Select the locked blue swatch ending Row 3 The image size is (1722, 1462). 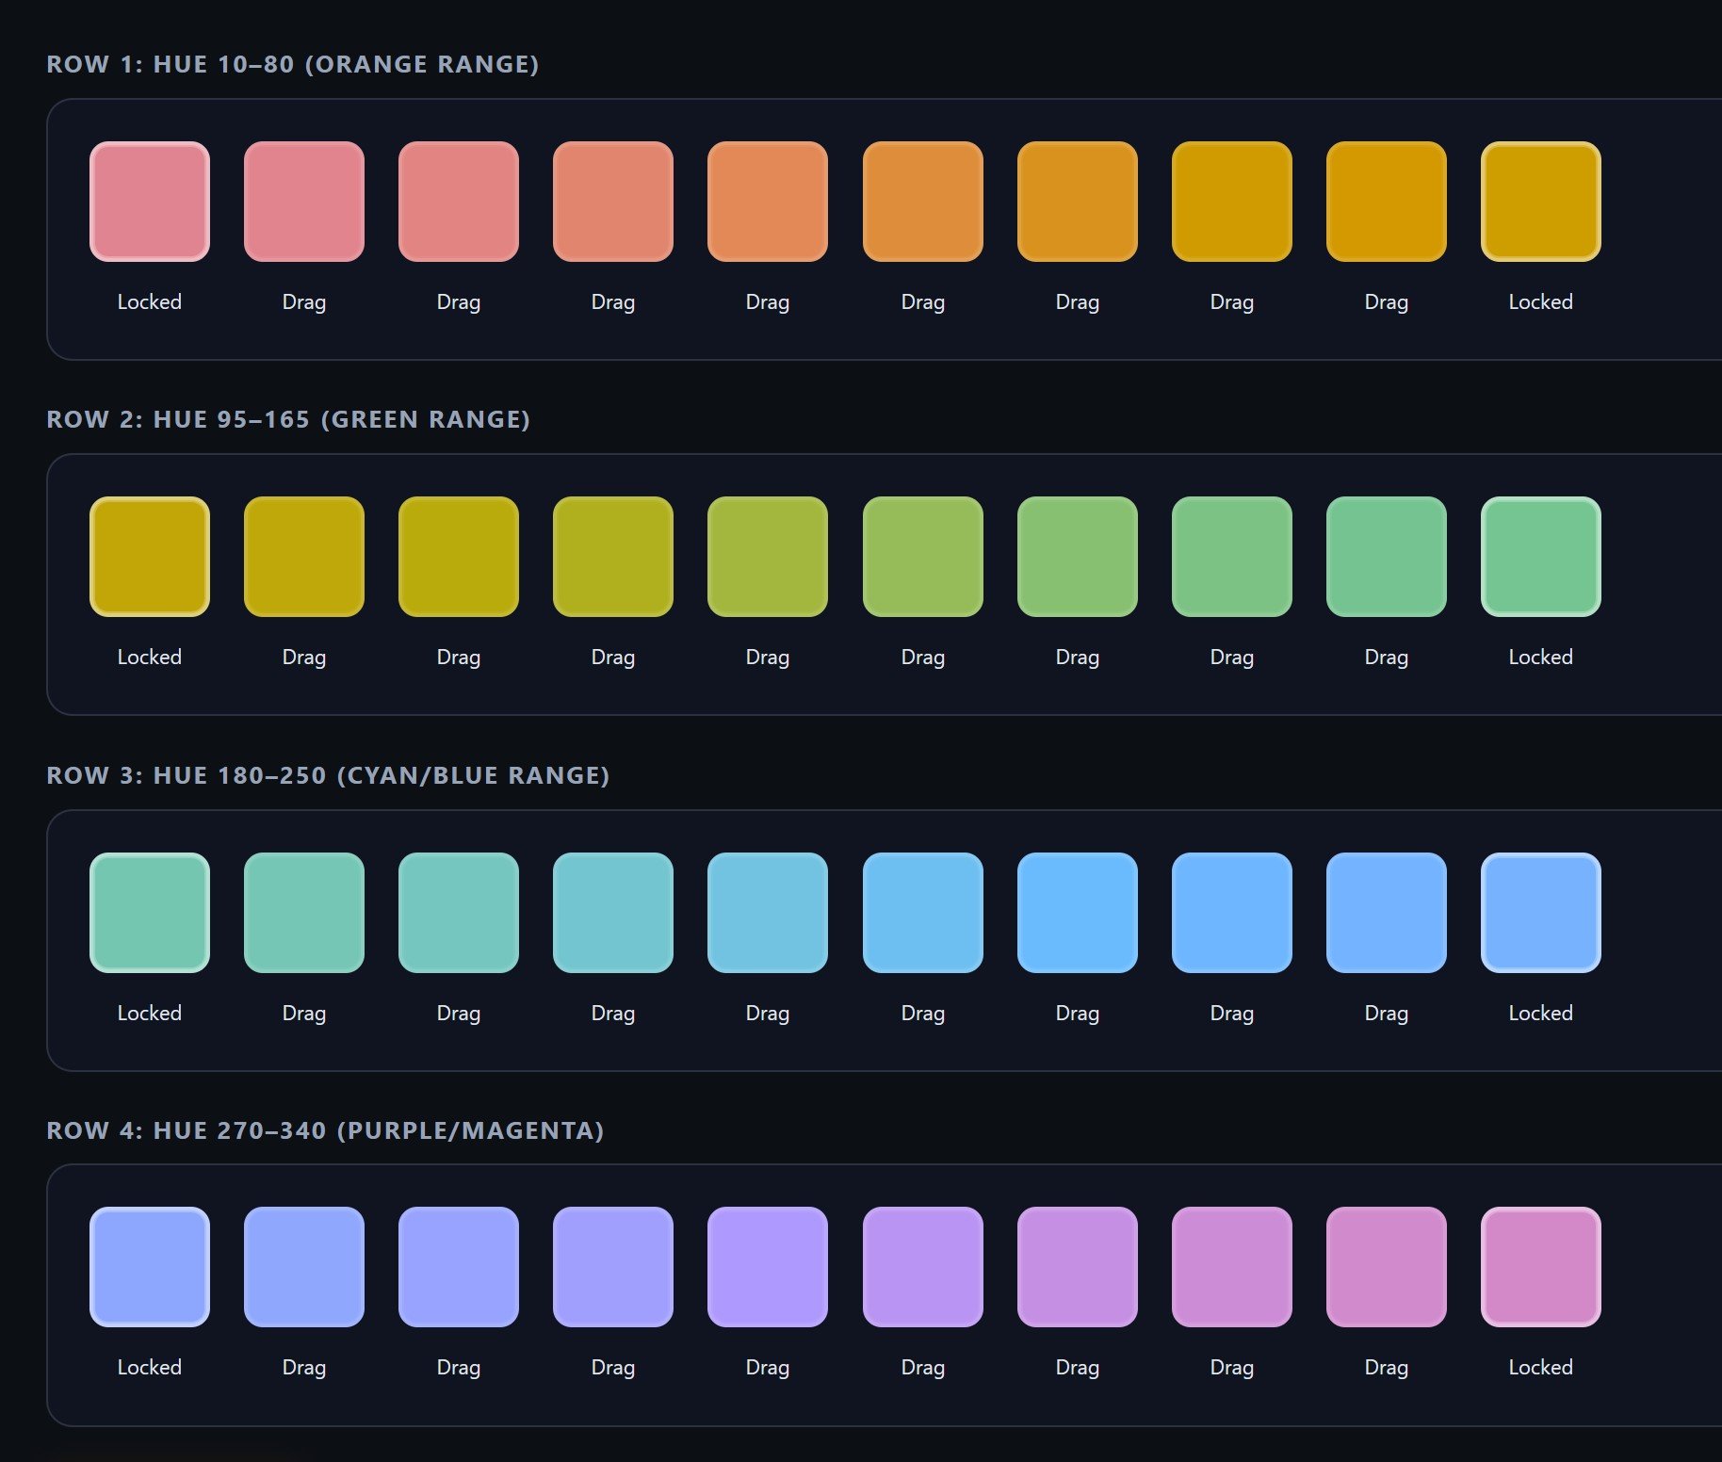coord(1541,912)
